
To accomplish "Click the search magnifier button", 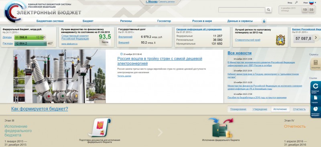I will click(268, 10).
